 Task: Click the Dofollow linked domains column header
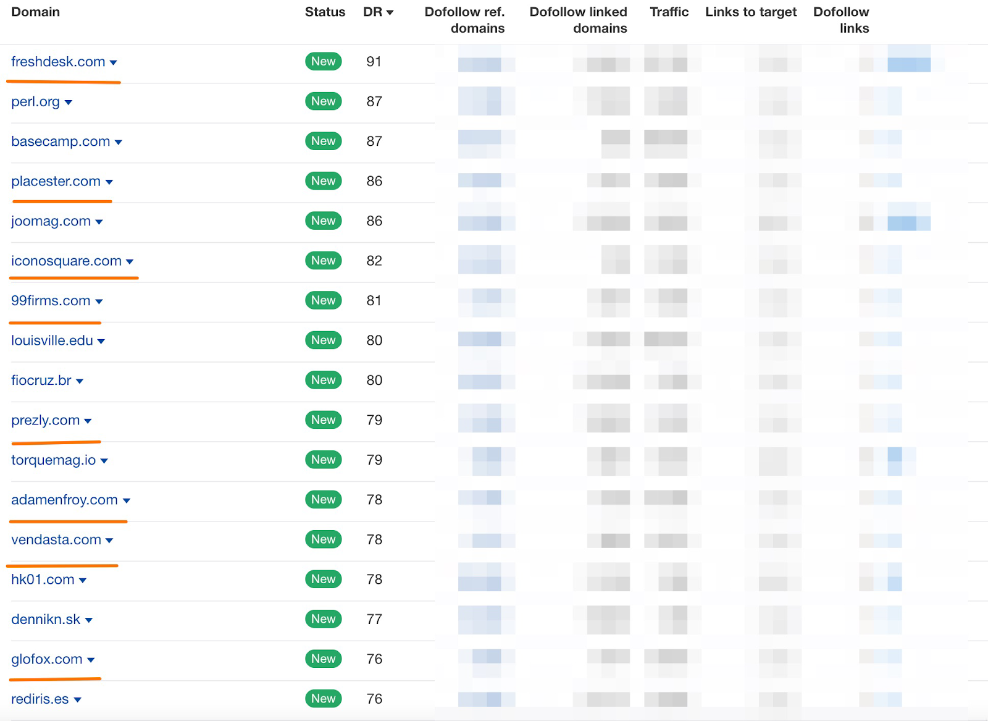coord(578,20)
